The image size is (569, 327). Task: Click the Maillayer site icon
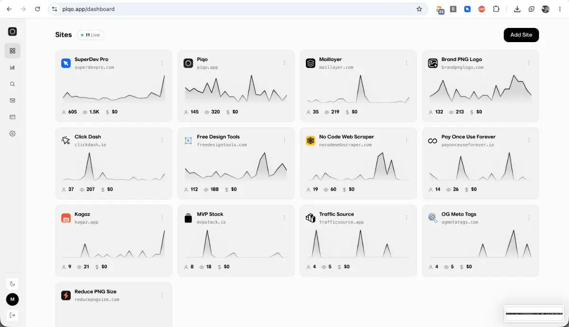click(311, 63)
